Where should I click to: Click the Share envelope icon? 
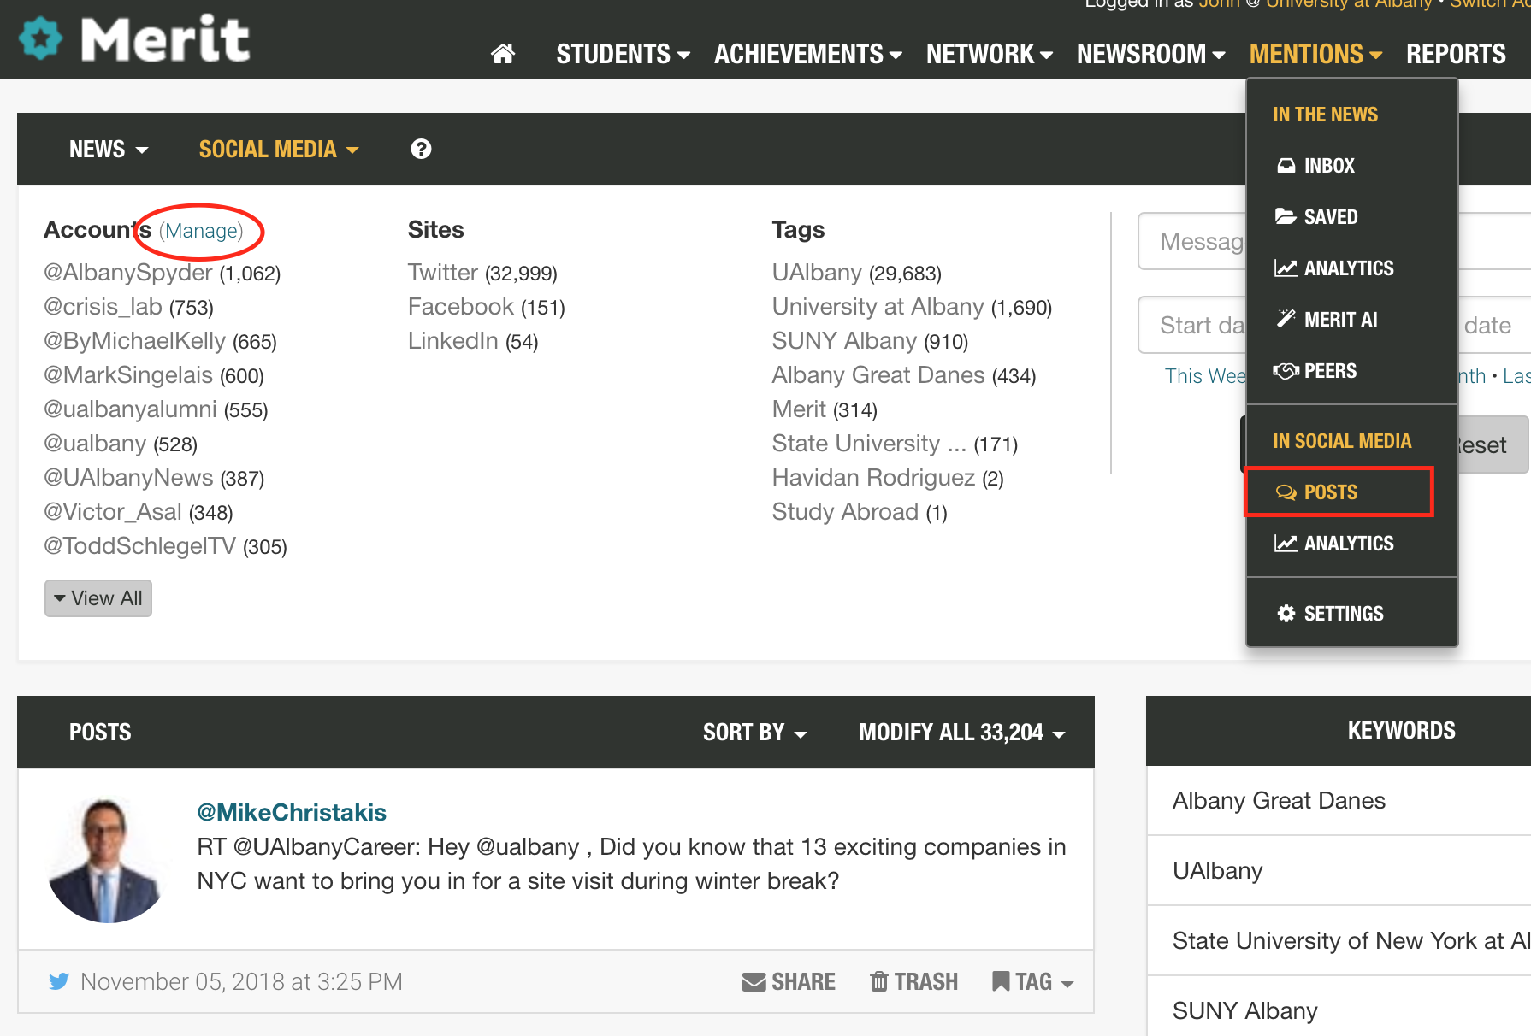[754, 981]
